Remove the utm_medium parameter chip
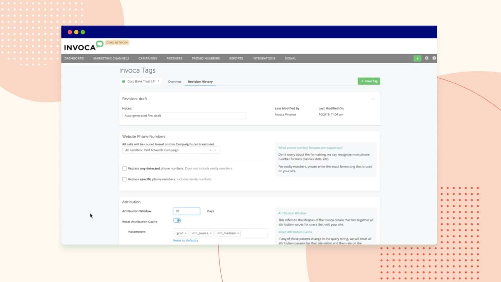The height and width of the screenshot is (282, 501). [238, 233]
